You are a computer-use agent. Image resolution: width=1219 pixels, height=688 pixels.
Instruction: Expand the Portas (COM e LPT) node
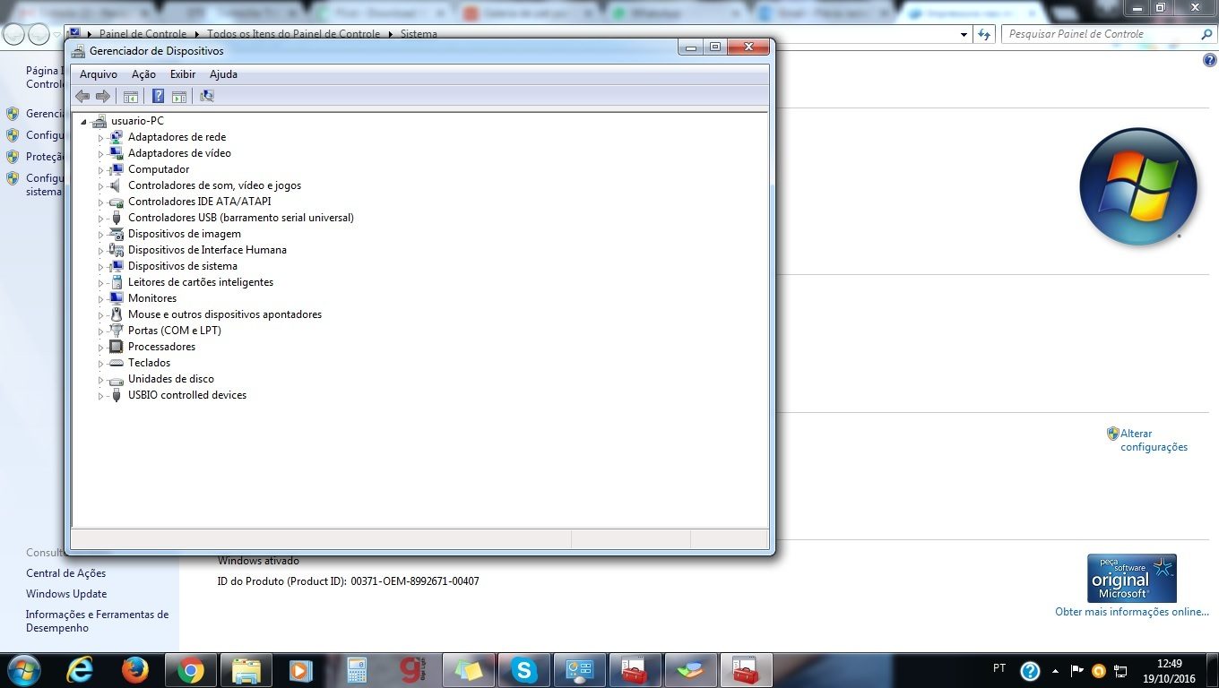100,331
